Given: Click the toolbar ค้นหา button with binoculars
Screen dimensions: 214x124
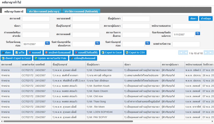Looking at the screenshot, I should click(6, 53).
